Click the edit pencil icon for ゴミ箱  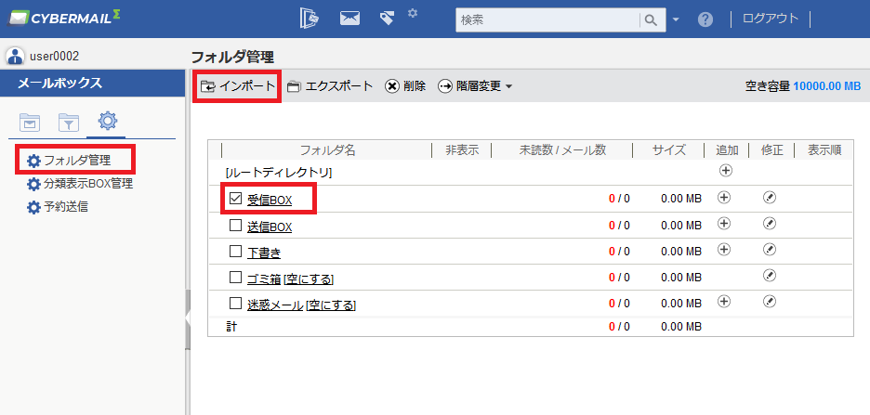(769, 276)
